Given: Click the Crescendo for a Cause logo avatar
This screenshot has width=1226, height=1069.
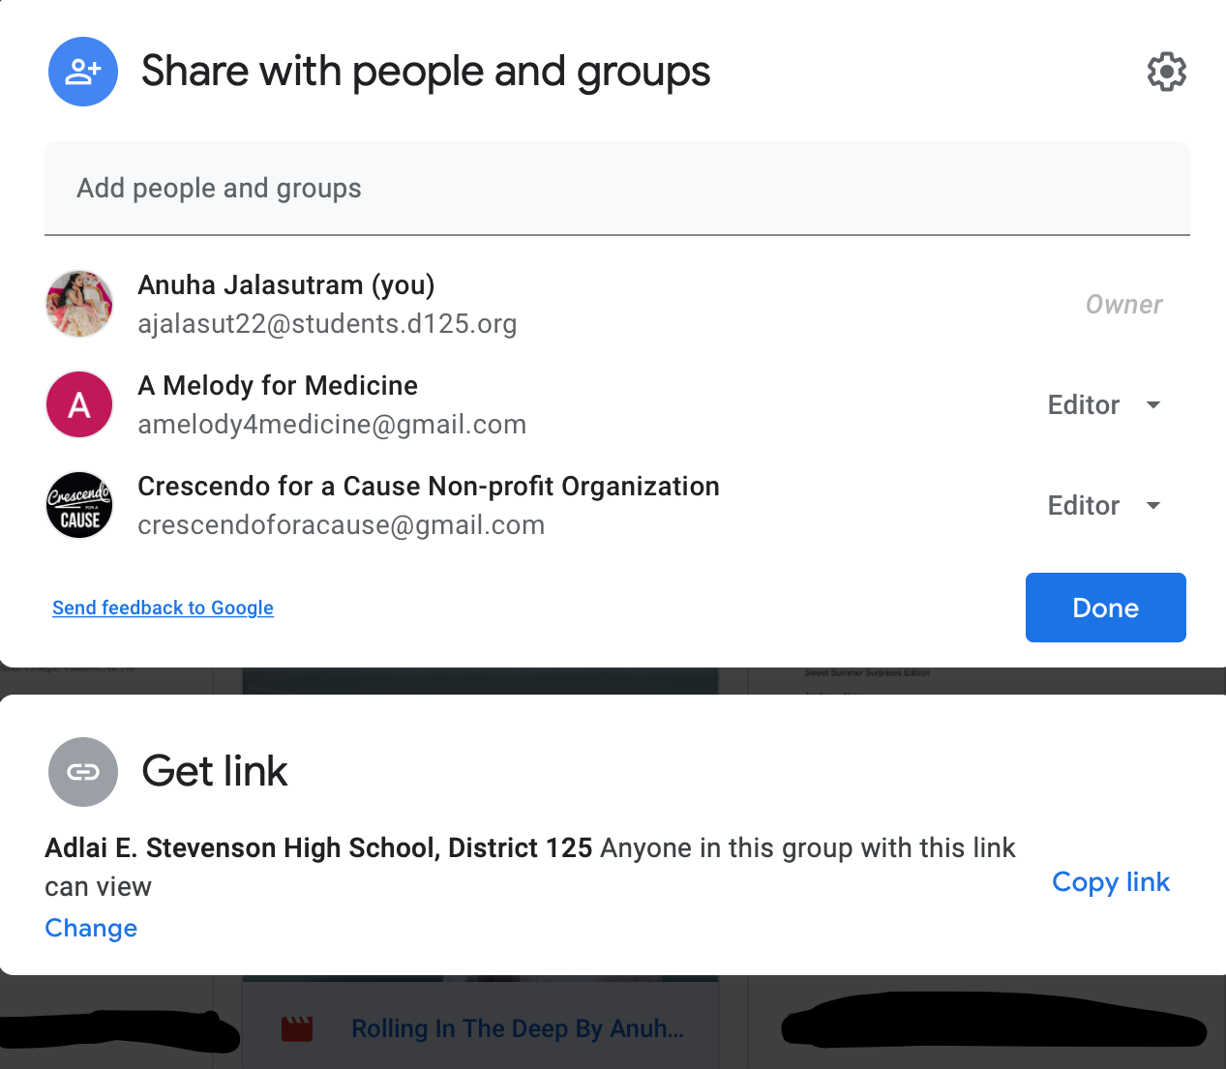Looking at the screenshot, I should [x=79, y=505].
